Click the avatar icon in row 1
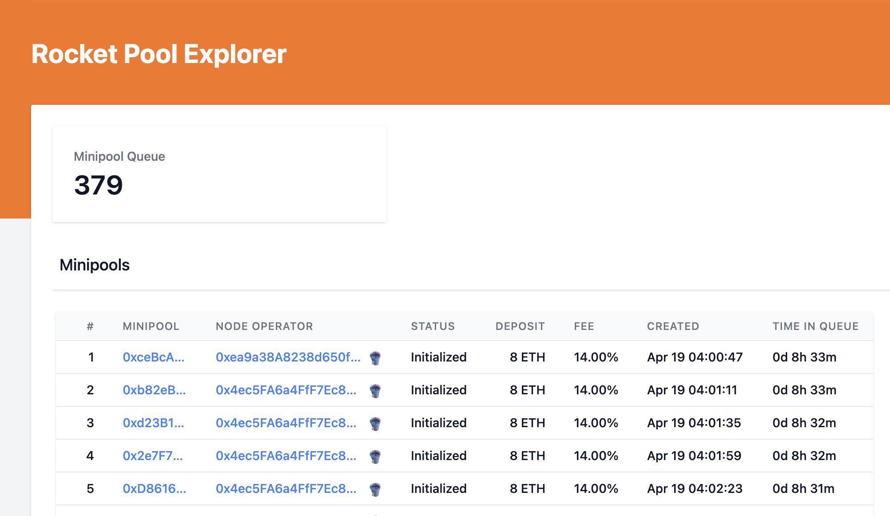 (375, 357)
